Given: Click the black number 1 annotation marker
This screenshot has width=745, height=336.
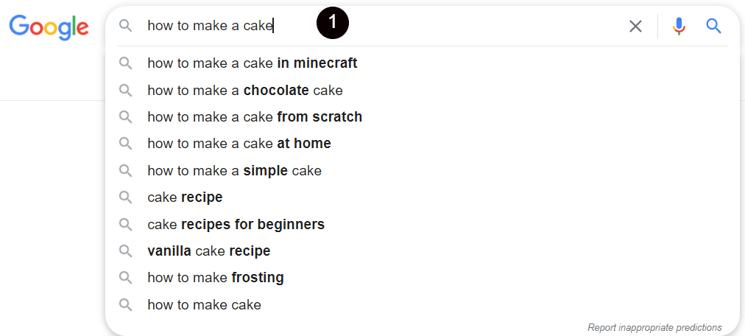Looking at the screenshot, I should coord(333,22).
